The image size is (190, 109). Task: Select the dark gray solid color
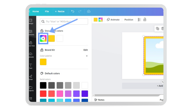point(52,85)
